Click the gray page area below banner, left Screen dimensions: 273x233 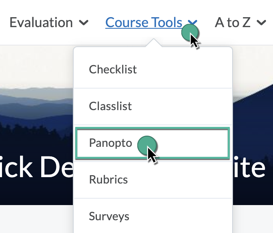pos(36,219)
